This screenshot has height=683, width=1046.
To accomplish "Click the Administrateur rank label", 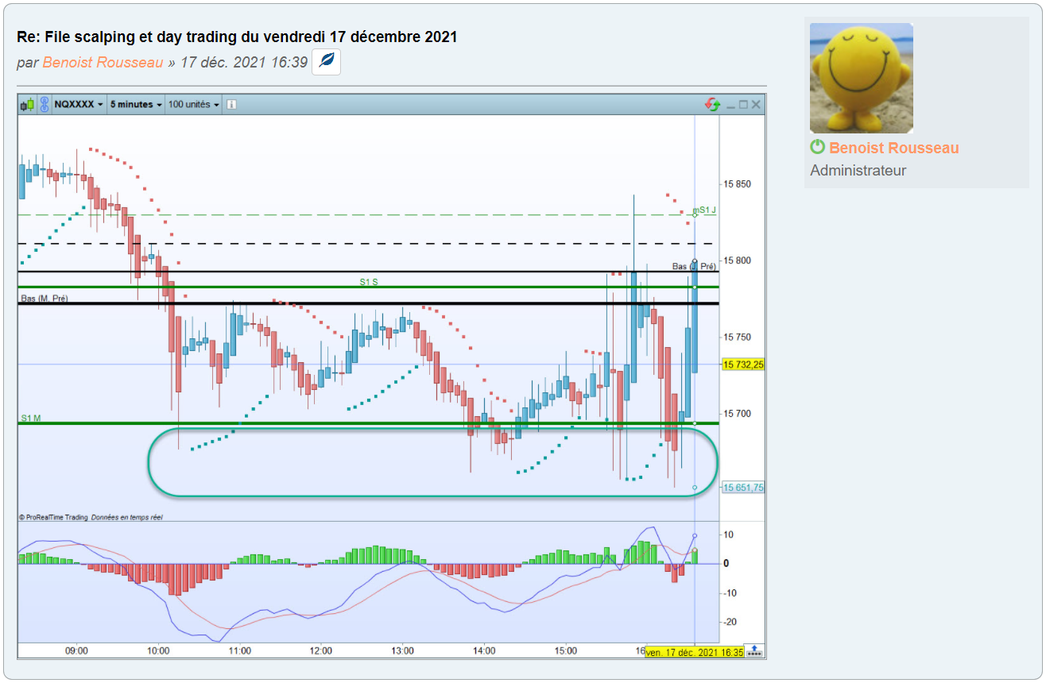I will [858, 171].
